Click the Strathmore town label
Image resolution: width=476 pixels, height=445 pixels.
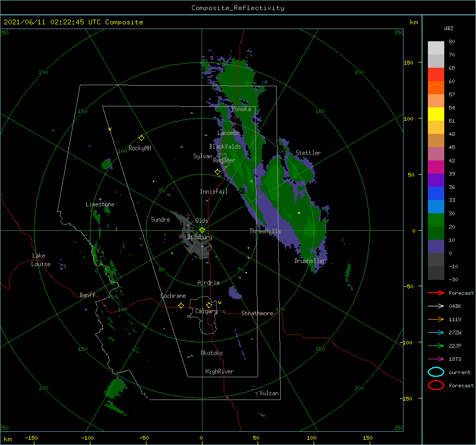click(x=257, y=313)
